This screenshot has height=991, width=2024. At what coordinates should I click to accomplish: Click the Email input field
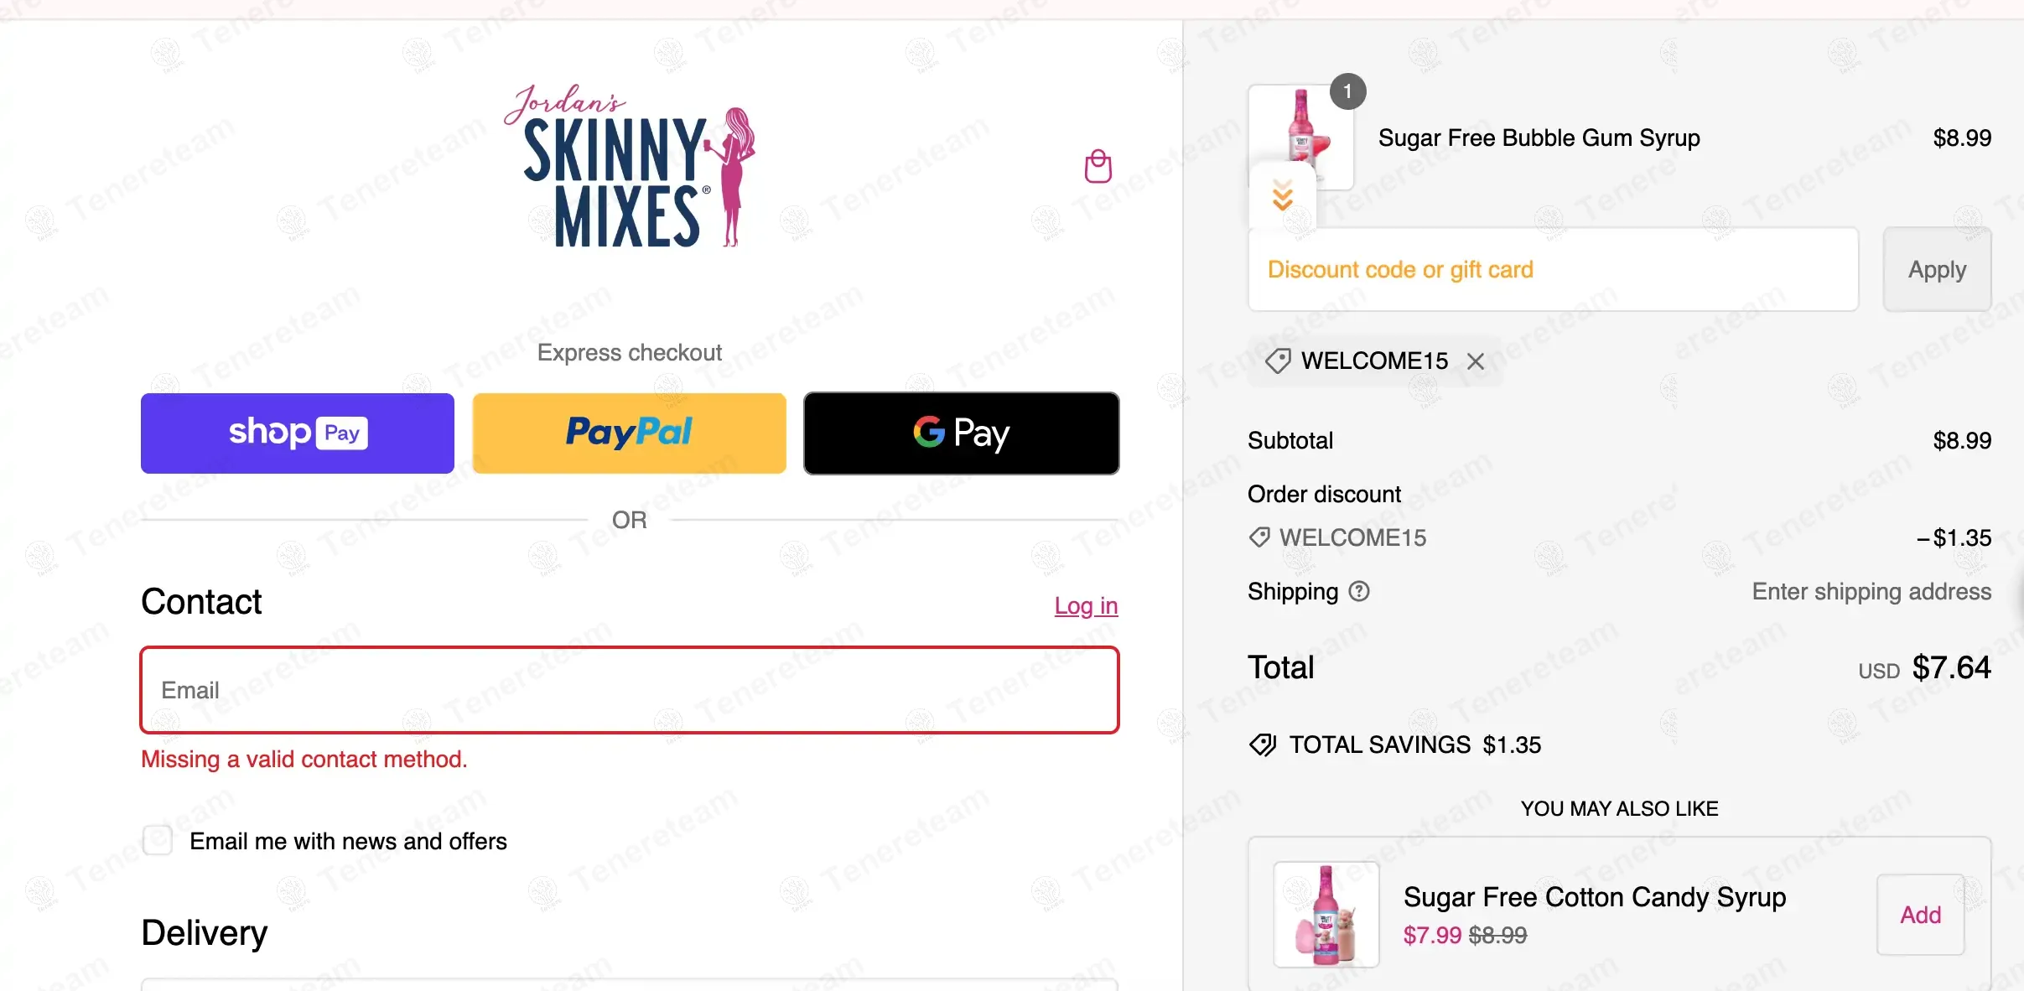(x=629, y=690)
